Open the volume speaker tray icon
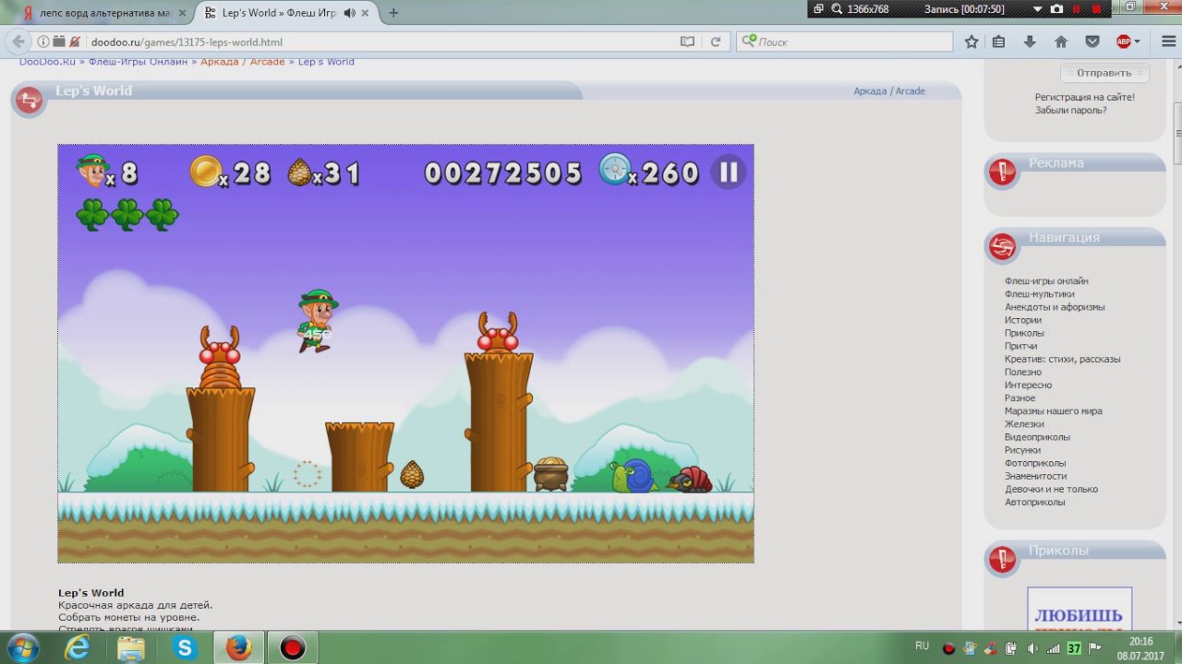 click(1034, 648)
